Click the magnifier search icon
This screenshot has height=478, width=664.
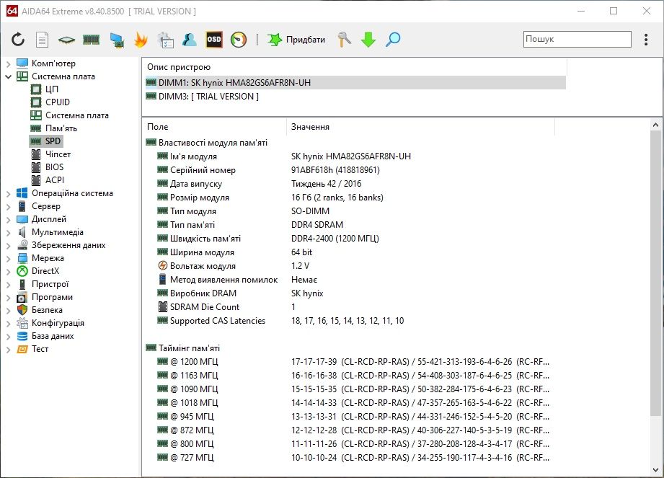393,40
